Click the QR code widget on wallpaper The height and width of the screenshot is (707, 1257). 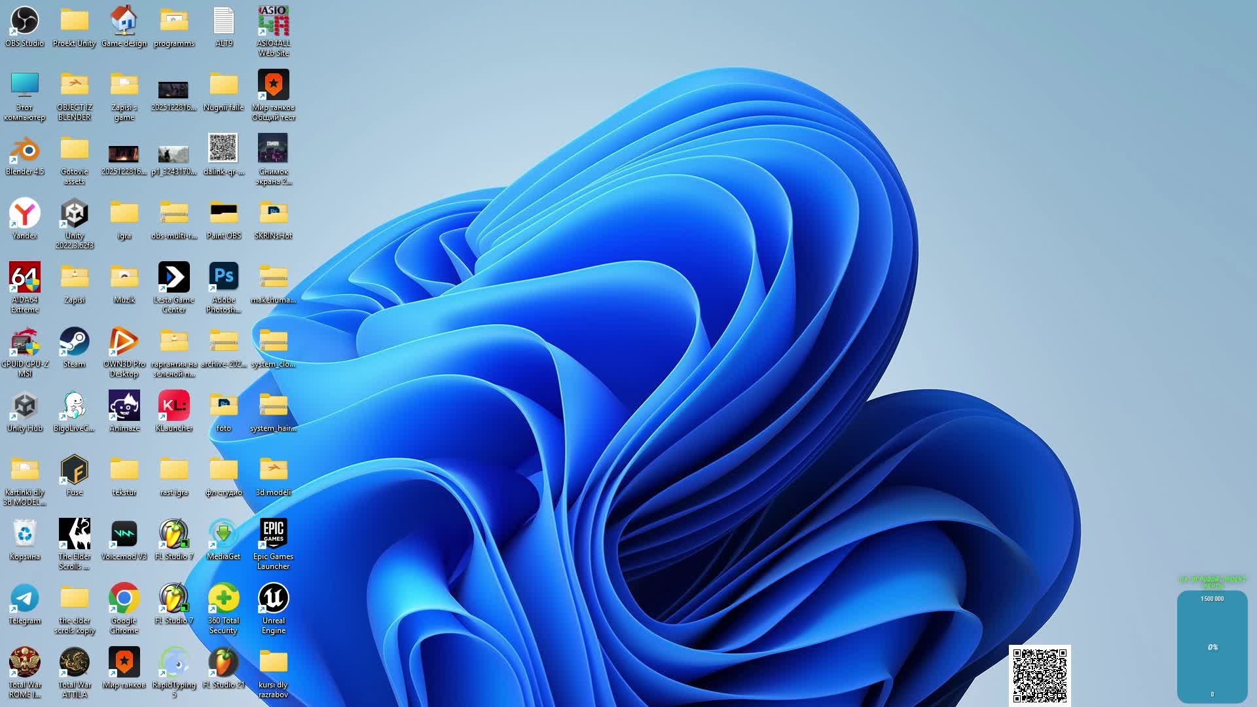pyautogui.click(x=1040, y=675)
